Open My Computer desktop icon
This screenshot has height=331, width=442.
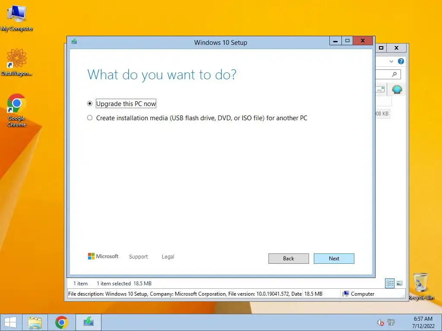[17, 18]
